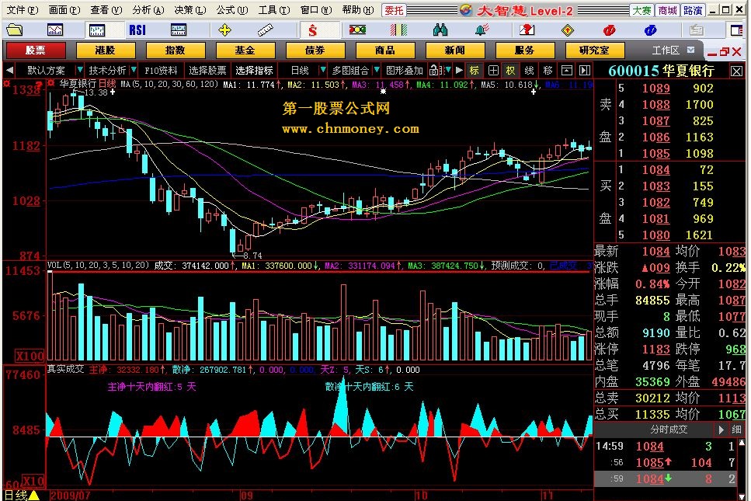Click the skip-to-end arrow icon

(x=585, y=71)
